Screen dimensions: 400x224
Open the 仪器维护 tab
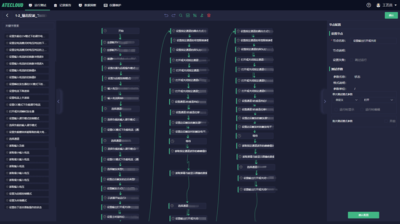tap(113, 5)
